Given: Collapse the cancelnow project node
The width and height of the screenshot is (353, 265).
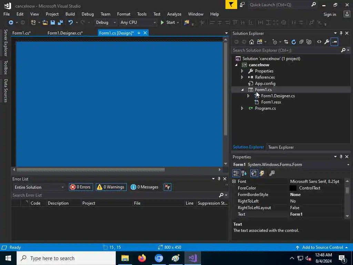Looking at the screenshot, I should coord(236,65).
